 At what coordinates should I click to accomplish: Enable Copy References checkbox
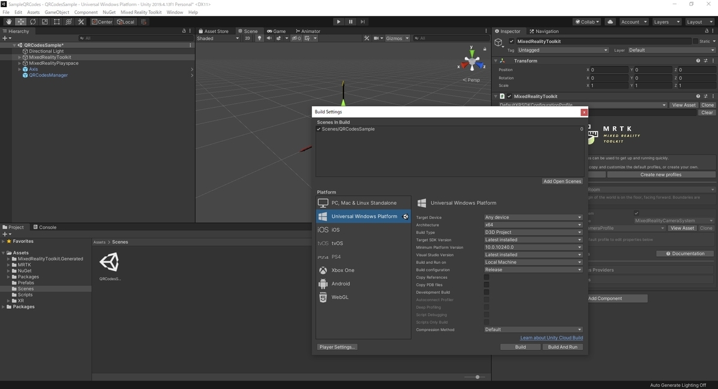486,277
